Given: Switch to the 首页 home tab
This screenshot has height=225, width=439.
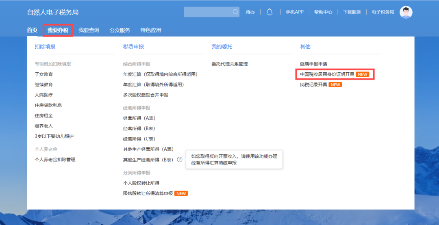Looking at the screenshot, I should (32, 30).
